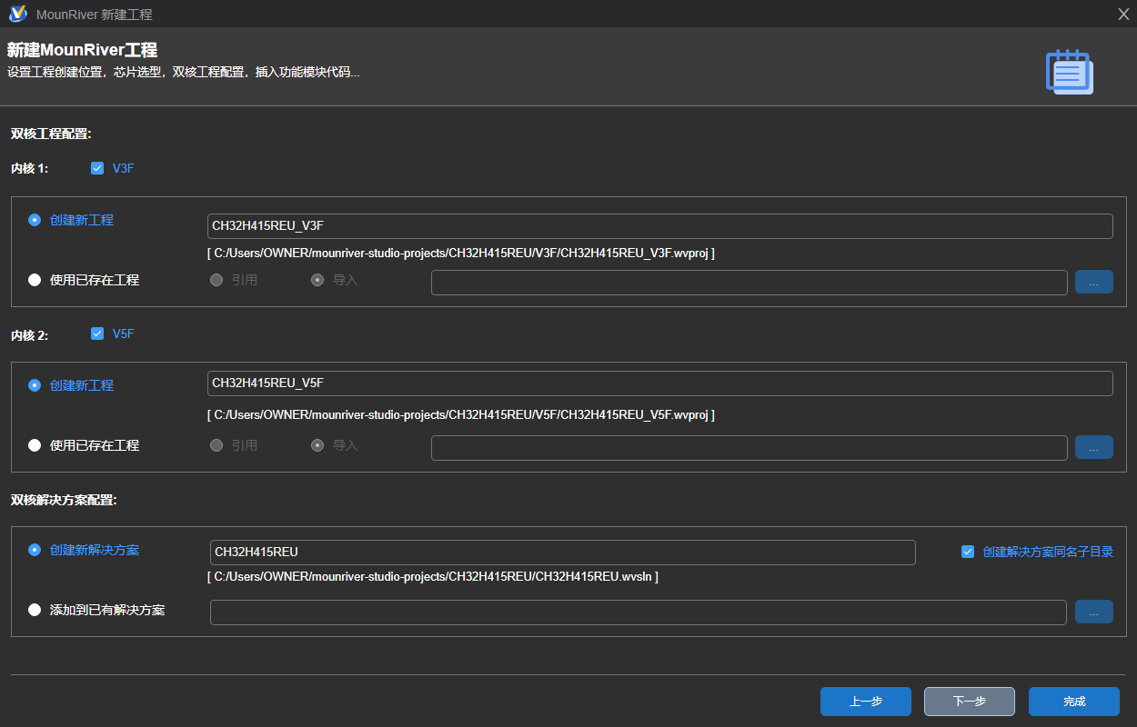Browse for existing solution file
The image size is (1137, 727).
pyautogui.click(x=1094, y=612)
